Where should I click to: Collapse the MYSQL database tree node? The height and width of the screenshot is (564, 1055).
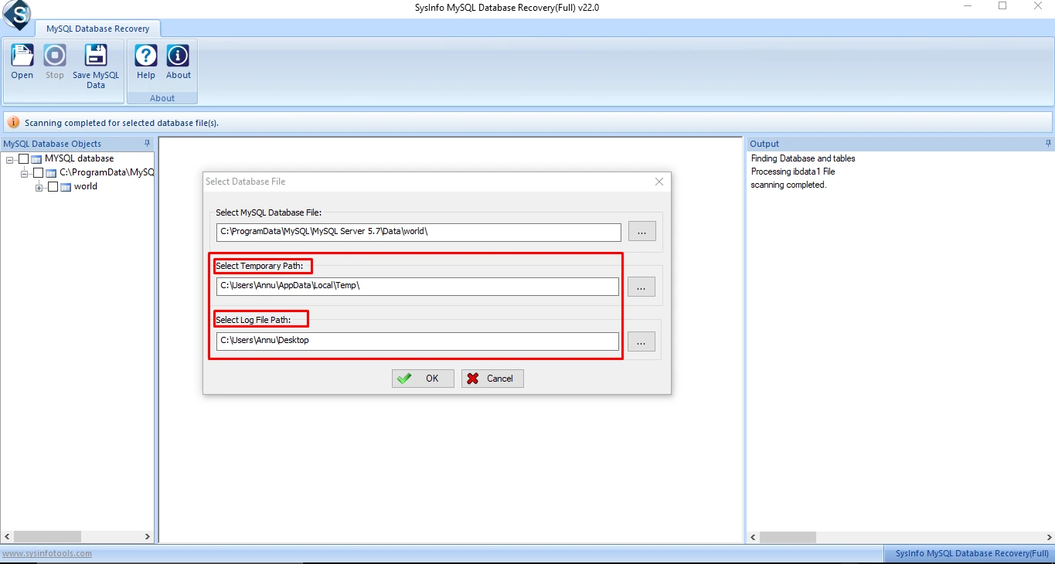[9, 158]
